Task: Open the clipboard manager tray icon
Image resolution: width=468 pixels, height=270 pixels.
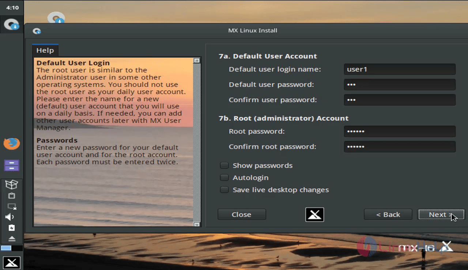Action: click(12, 196)
